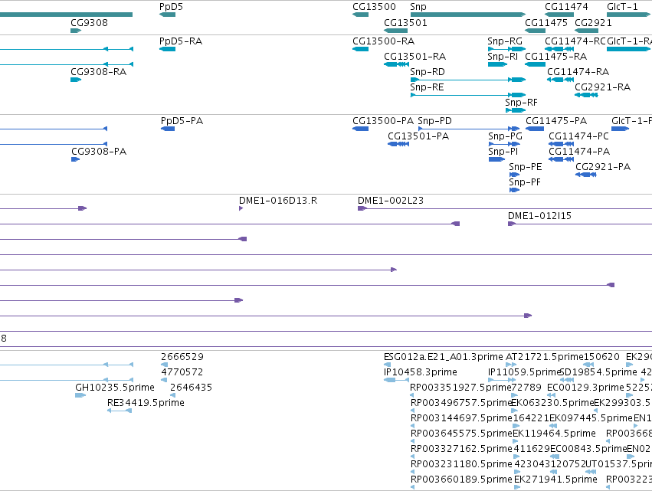Image resolution: width=652 pixels, height=491 pixels.
Task: Select the SD19854.5prime EST label
Action: click(598, 372)
